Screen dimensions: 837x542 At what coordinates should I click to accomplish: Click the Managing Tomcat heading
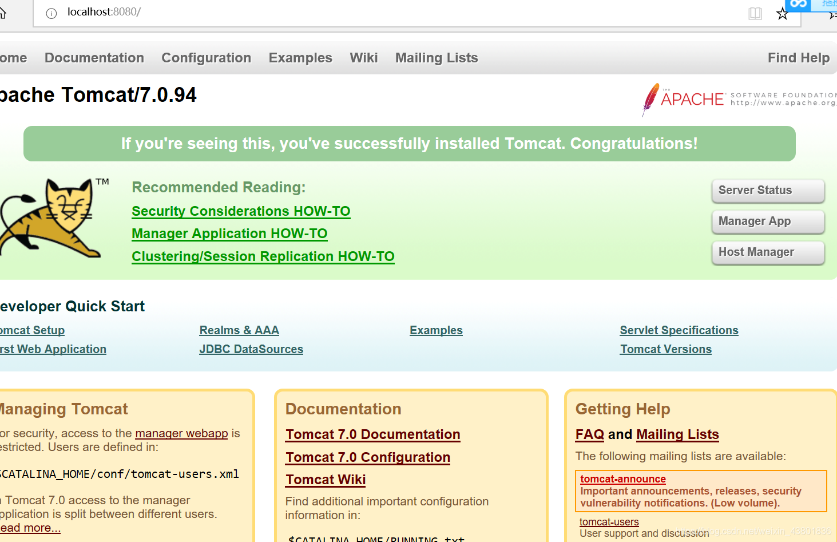point(64,409)
